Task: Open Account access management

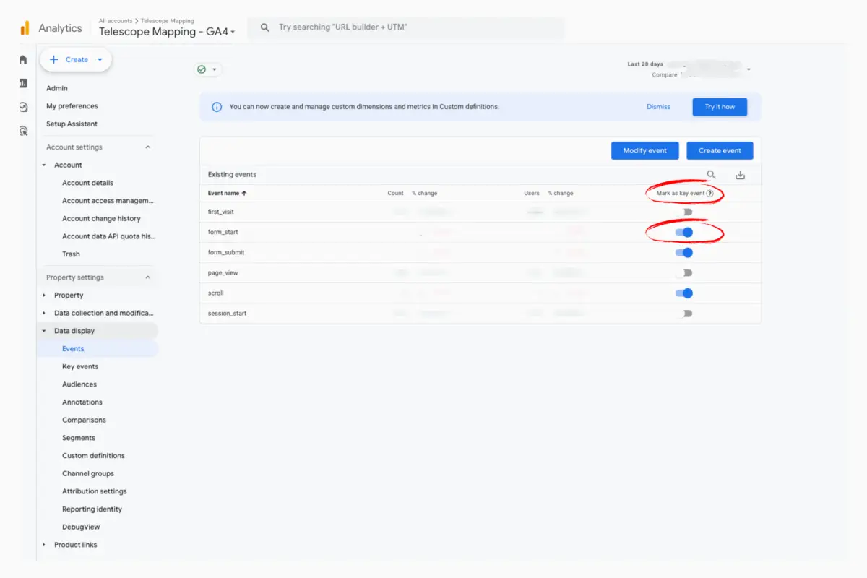Action: coord(108,201)
